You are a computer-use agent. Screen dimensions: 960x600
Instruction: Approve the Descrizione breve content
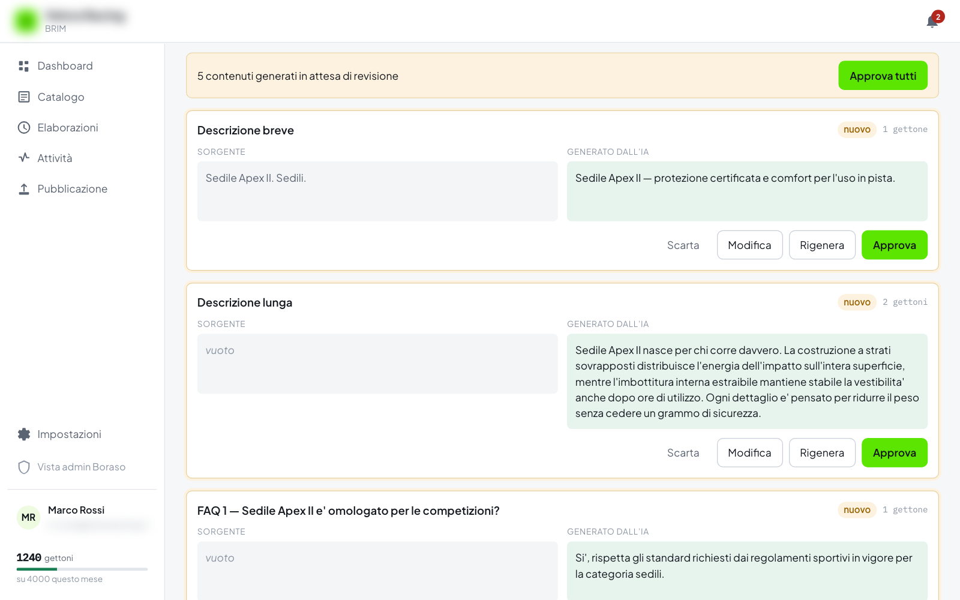(894, 245)
